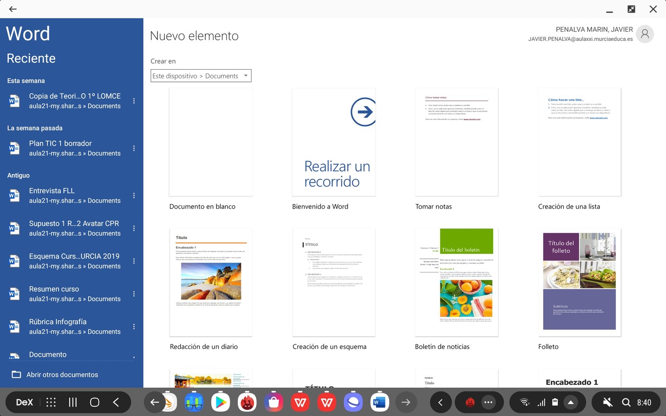Open Google Play Store from taskbar
This screenshot has width=666, height=416.
tap(220, 402)
